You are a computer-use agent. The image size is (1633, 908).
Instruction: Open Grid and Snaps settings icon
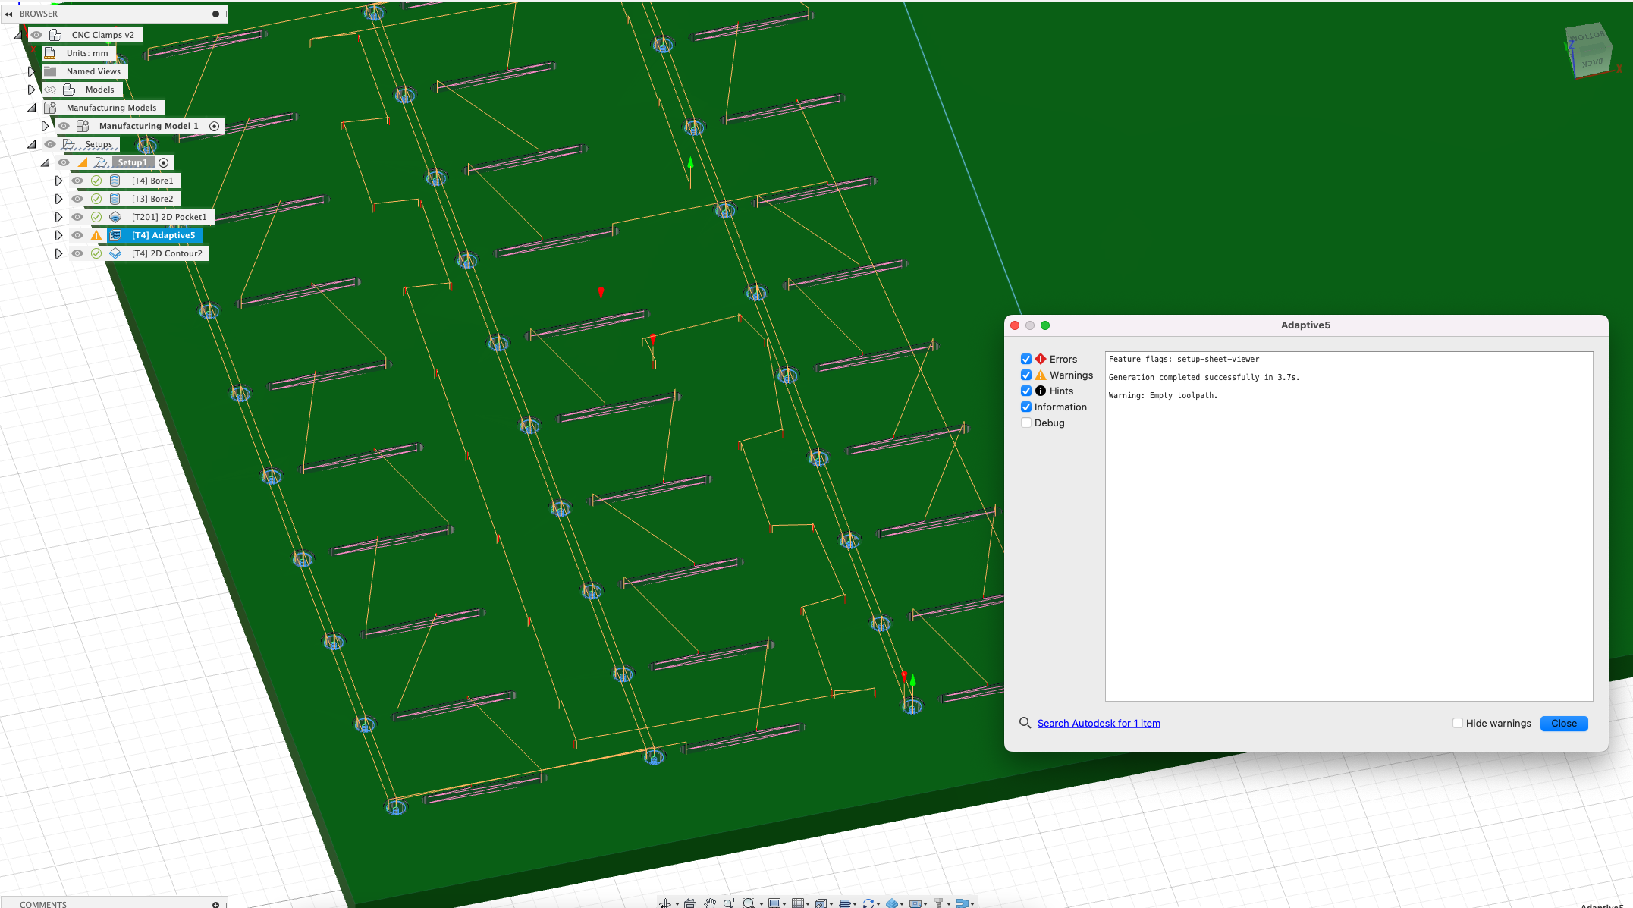(x=798, y=903)
